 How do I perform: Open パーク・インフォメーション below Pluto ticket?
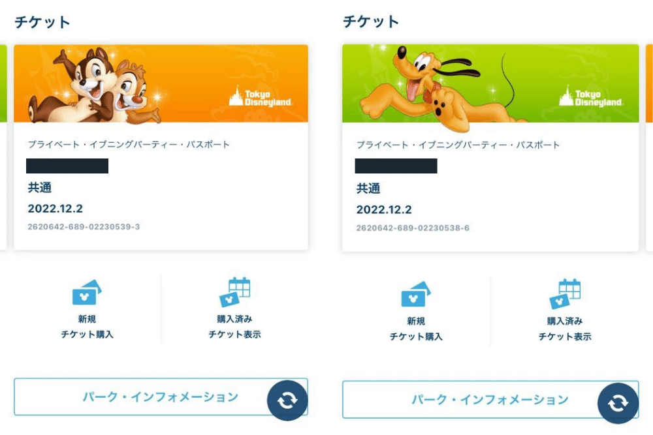click(x=490, y=399)
